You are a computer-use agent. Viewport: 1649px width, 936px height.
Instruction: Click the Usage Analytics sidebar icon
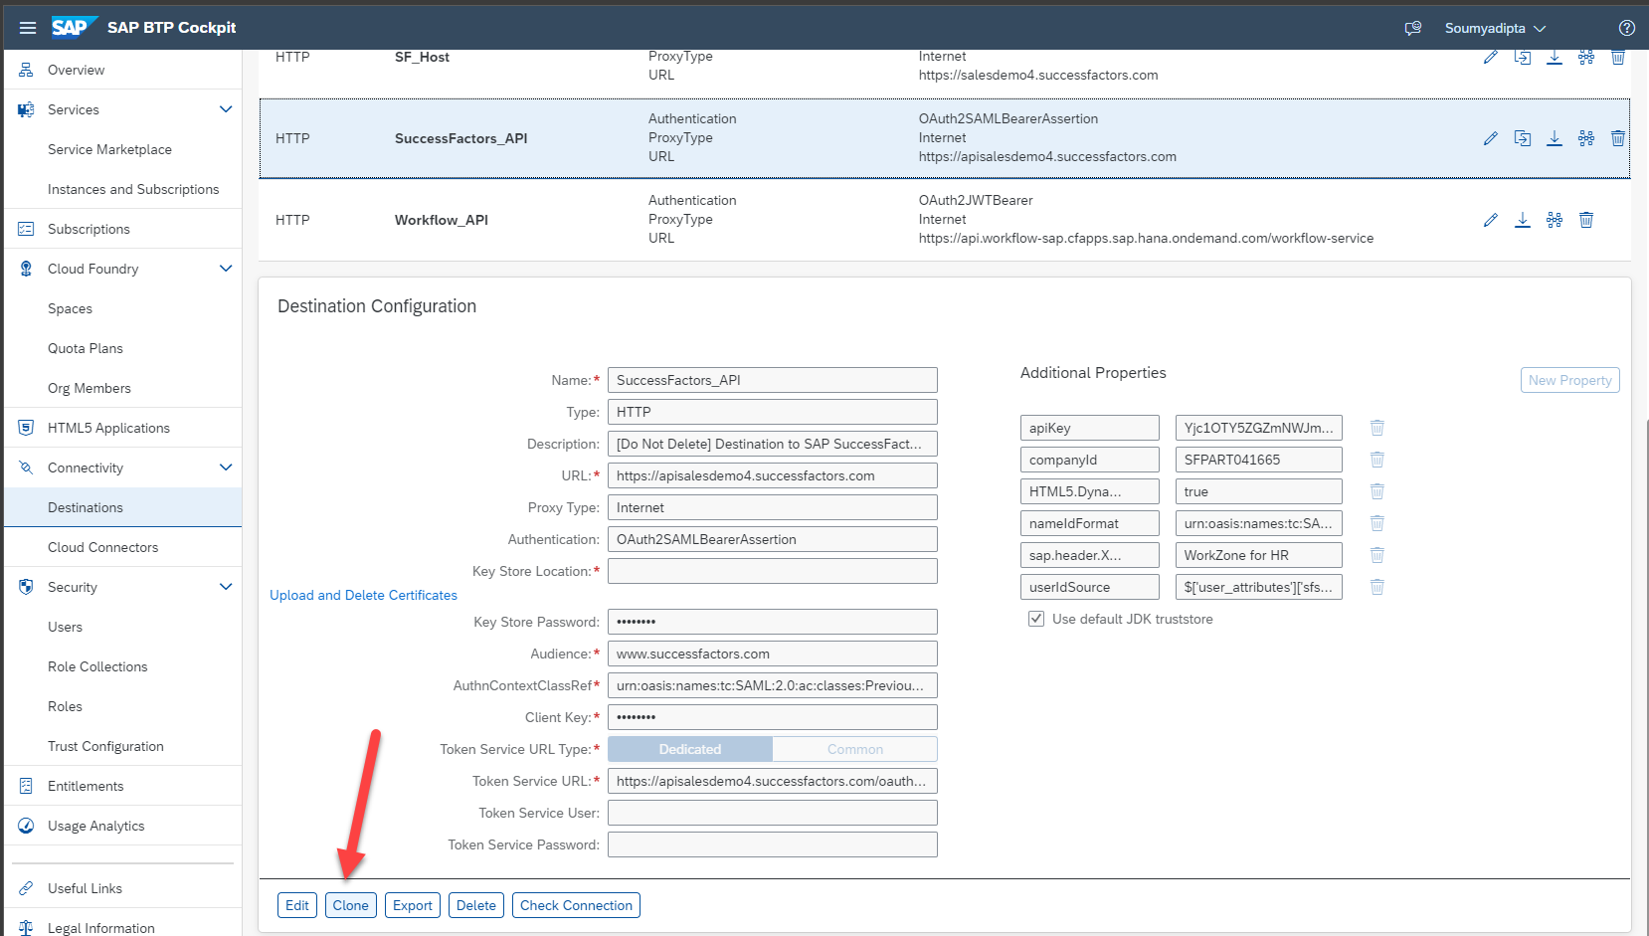[27, 826]
